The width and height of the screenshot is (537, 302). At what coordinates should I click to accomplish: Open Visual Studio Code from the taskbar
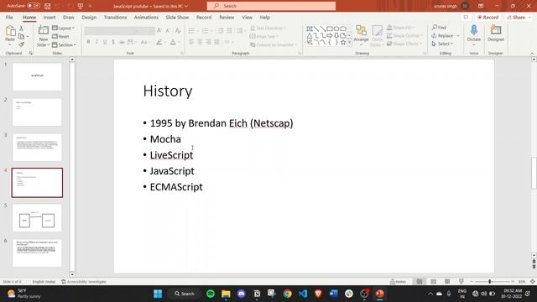(x=303, y=294)
